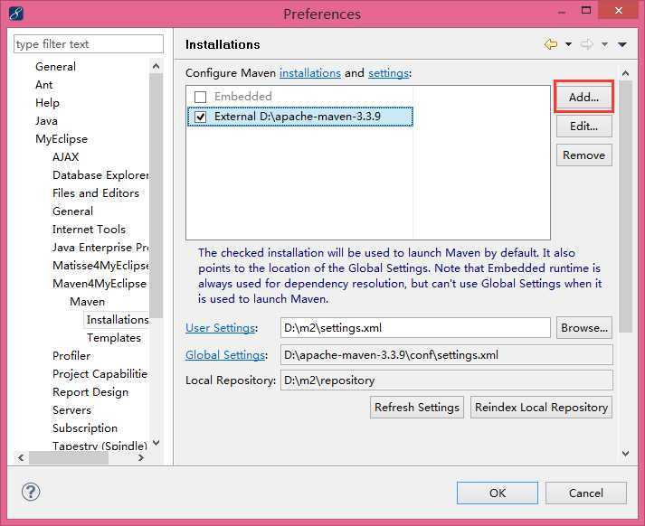
Task: Select Files and Editors tree item
Action: pos(96,193)
